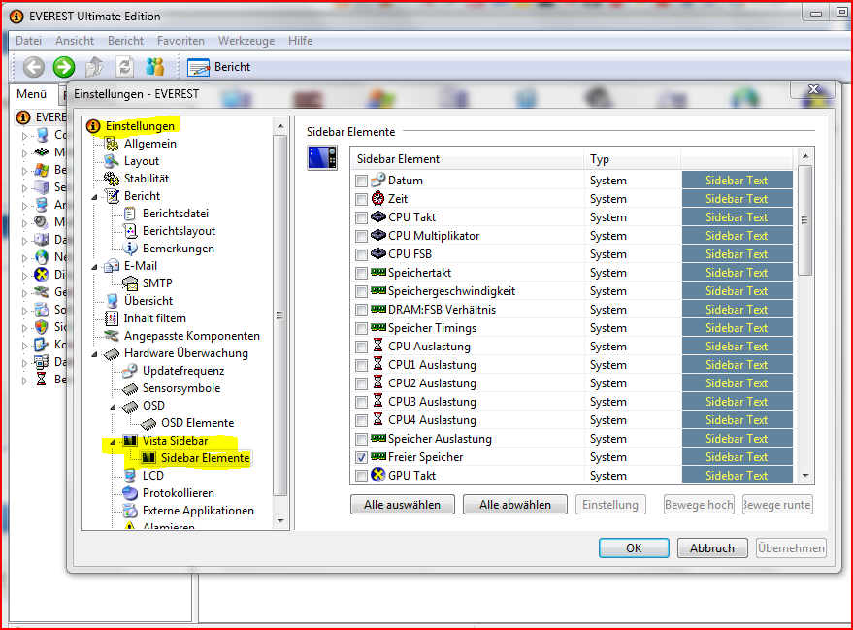Screen dimensions: 853x630
Task: Click the refresh icon in toolbar
Action: [x=125, y=67]
